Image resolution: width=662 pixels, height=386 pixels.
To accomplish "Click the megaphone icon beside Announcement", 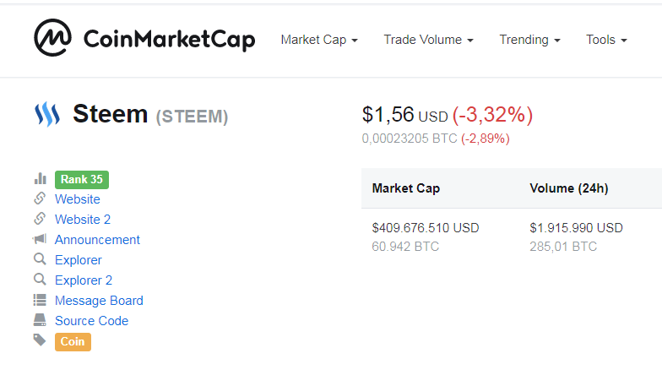I will (40, 240).
